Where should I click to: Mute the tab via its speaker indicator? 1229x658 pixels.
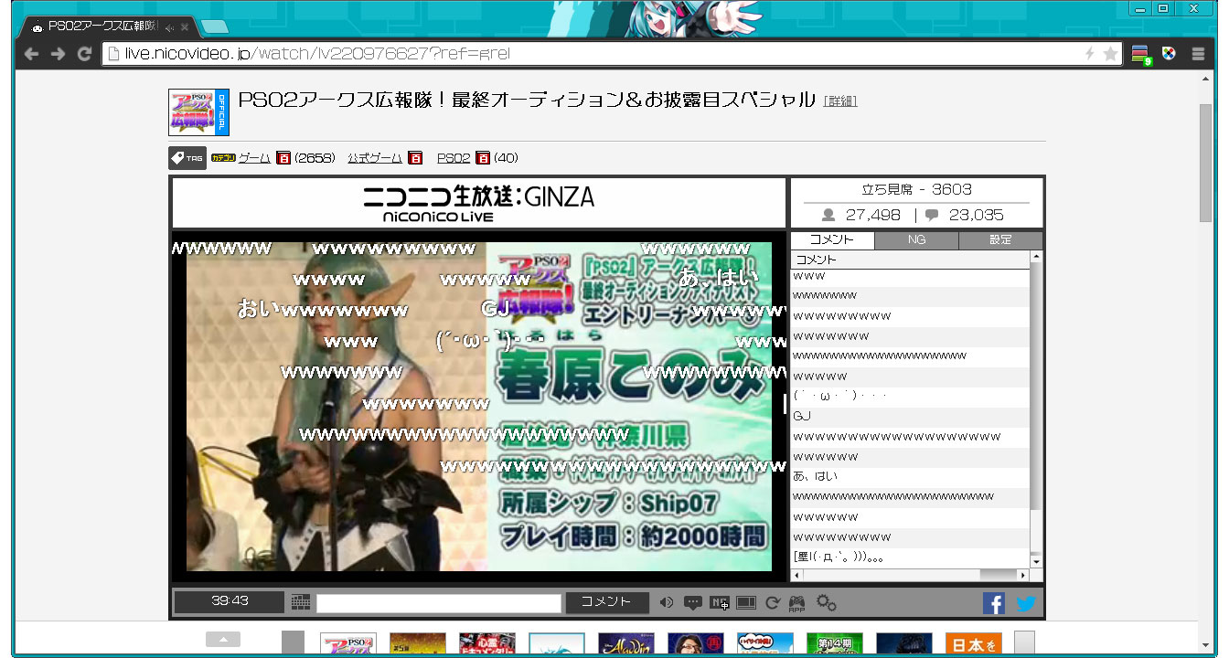[x=169, y=27]
